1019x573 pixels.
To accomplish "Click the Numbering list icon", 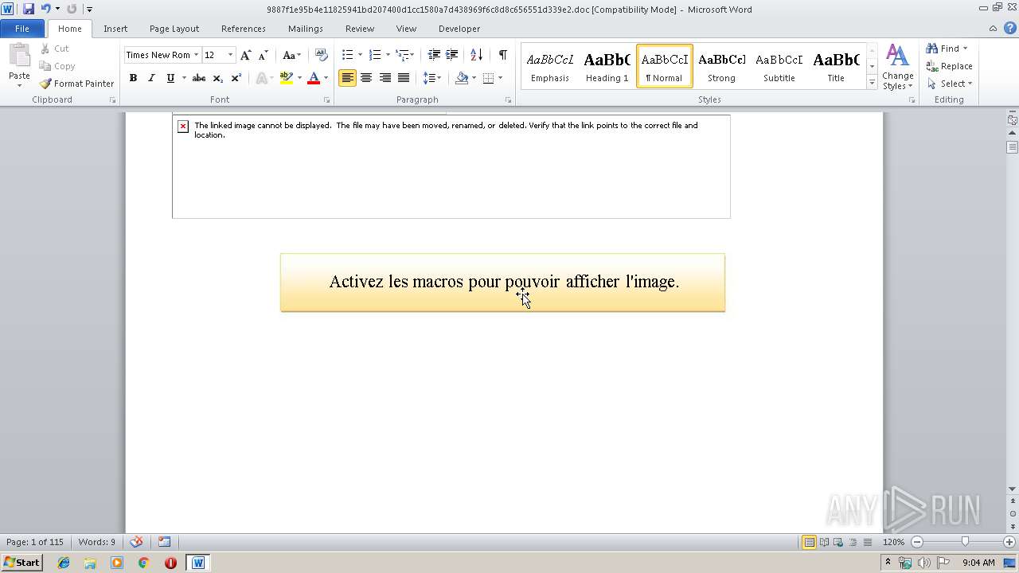I will point(375,55).
